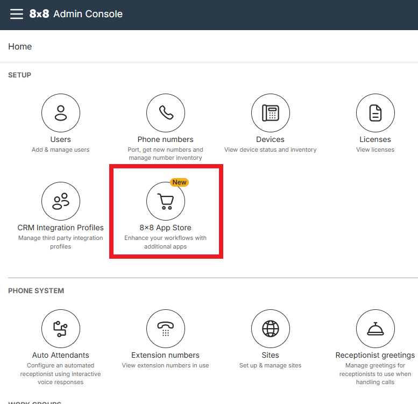Viewport: 418px width, 404px height.
Task: Click 'Manage greetings for receptionists' description
Action: pos(375,374)
